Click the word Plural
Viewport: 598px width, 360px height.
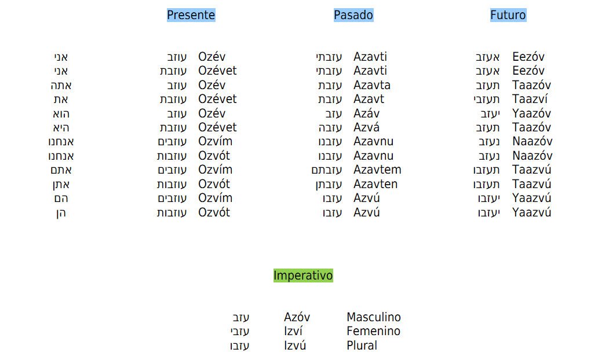click(x=362, y=346)
